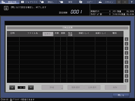Open the 機械状態 tab
This screenshot has width=135, height=101.
tap(10, 2)
